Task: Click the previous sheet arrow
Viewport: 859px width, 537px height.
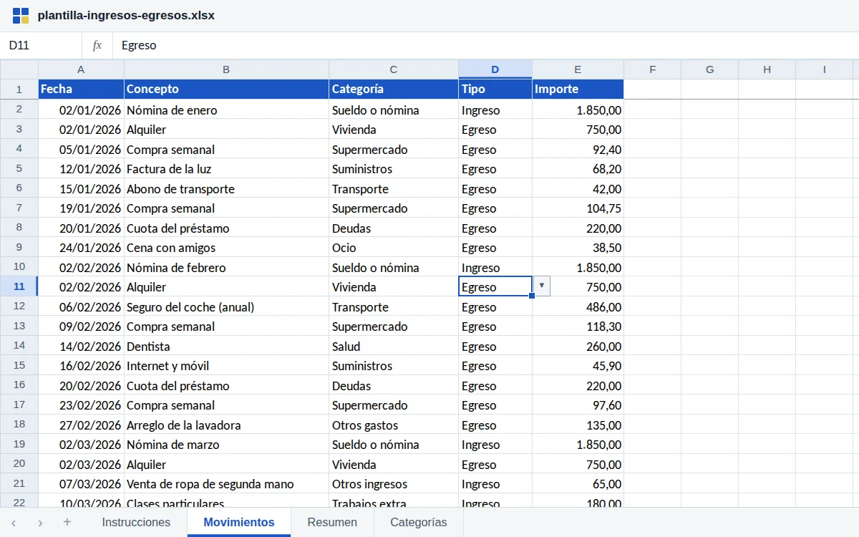Action: pyautogui.click(x=14, y=523)
